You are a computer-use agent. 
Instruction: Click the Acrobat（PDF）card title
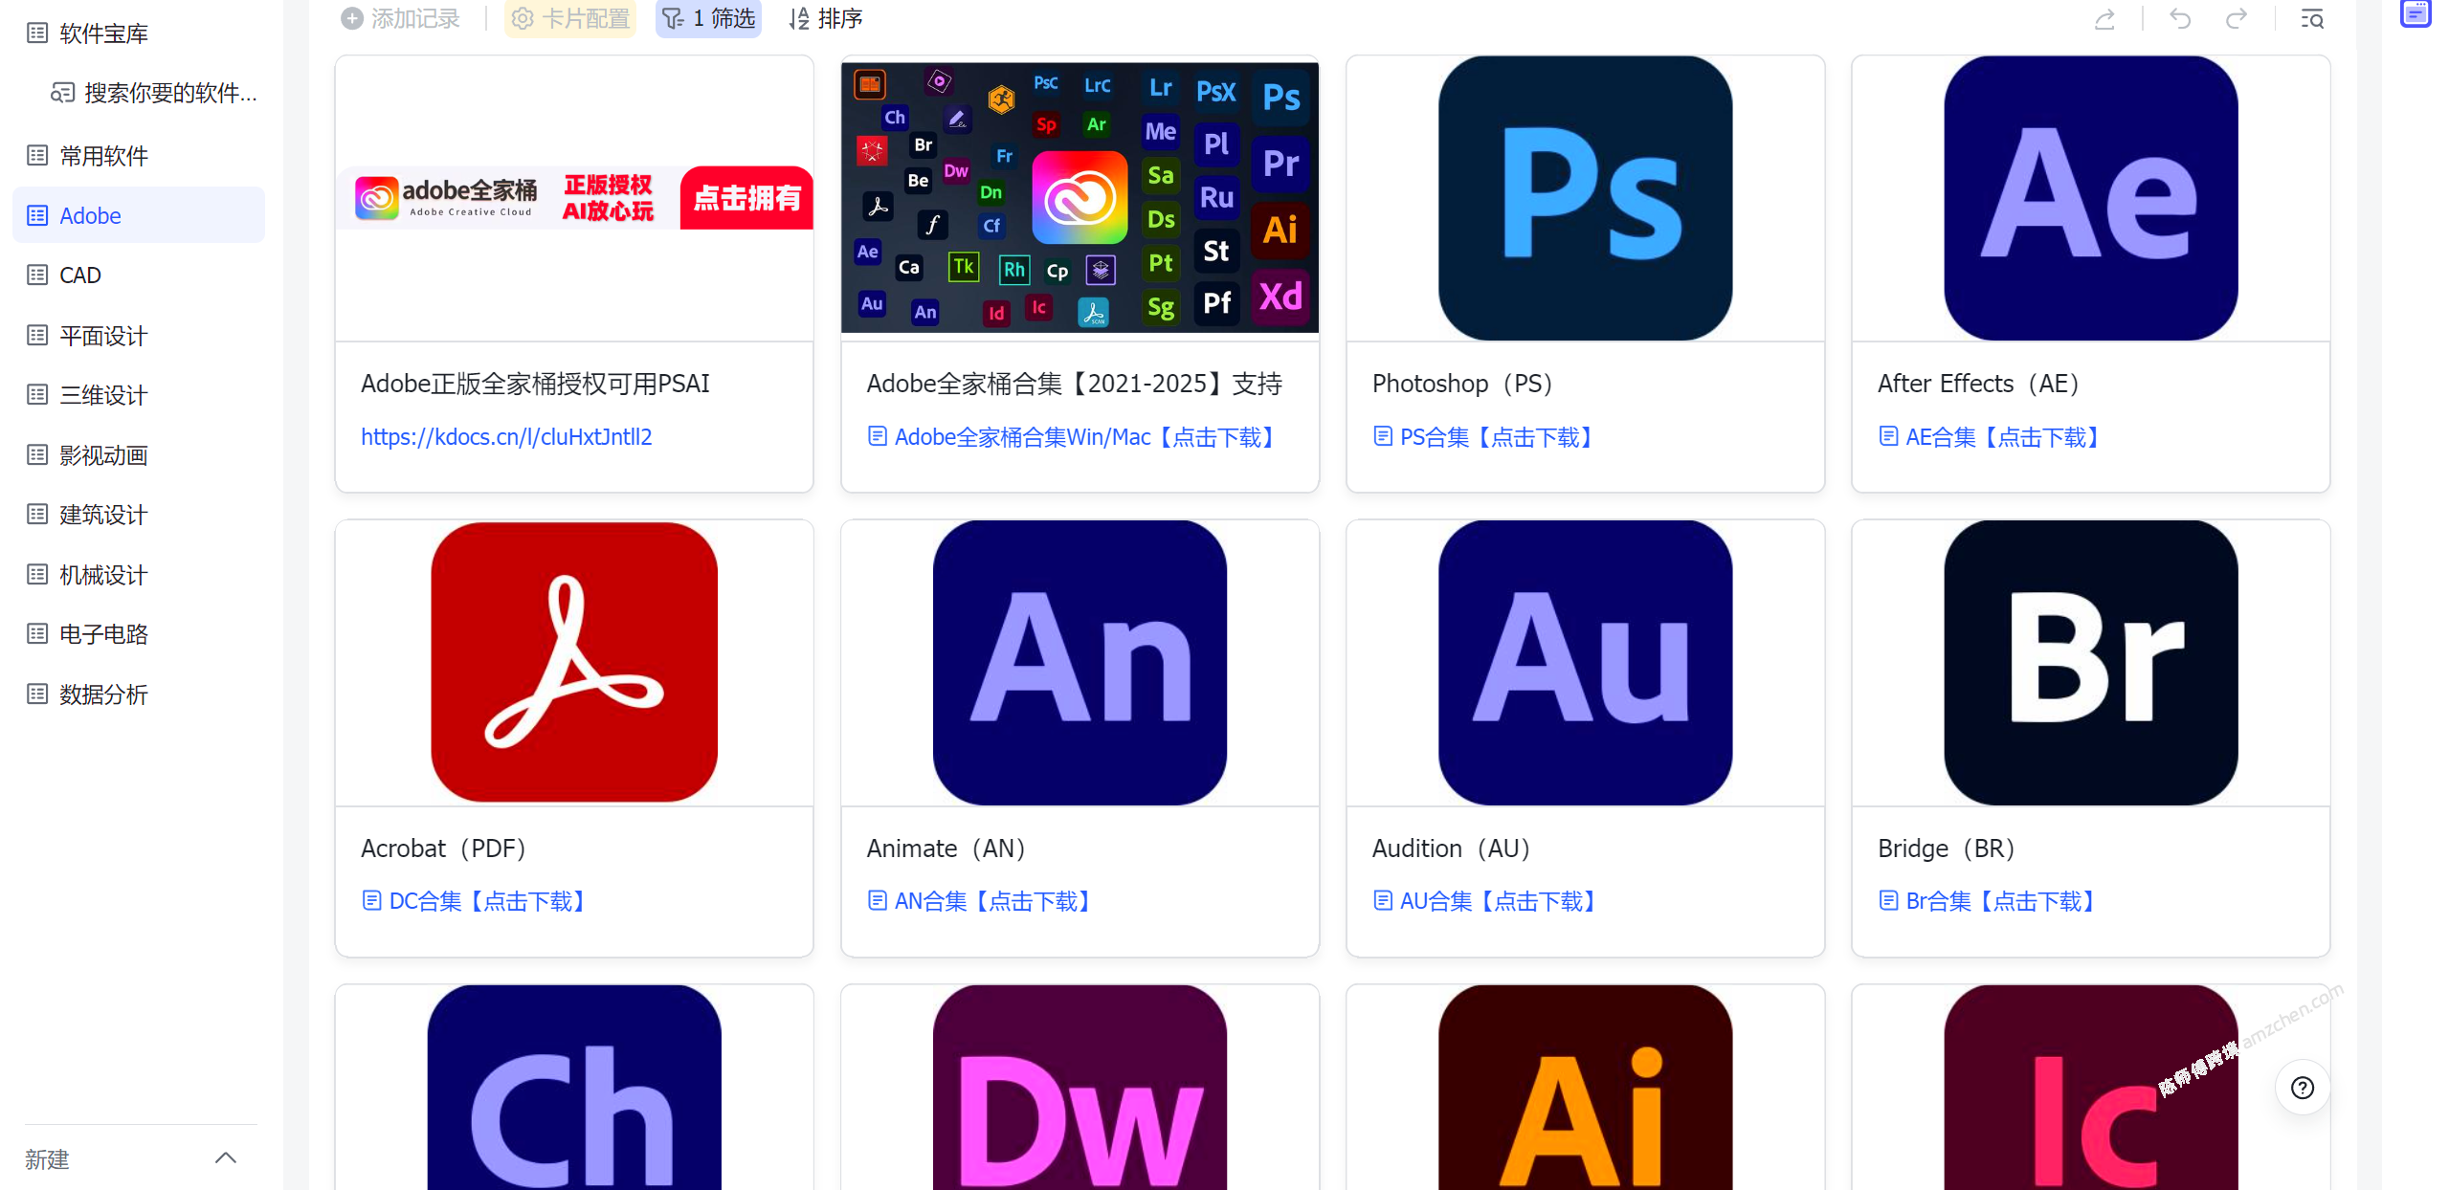click(443, 848)
